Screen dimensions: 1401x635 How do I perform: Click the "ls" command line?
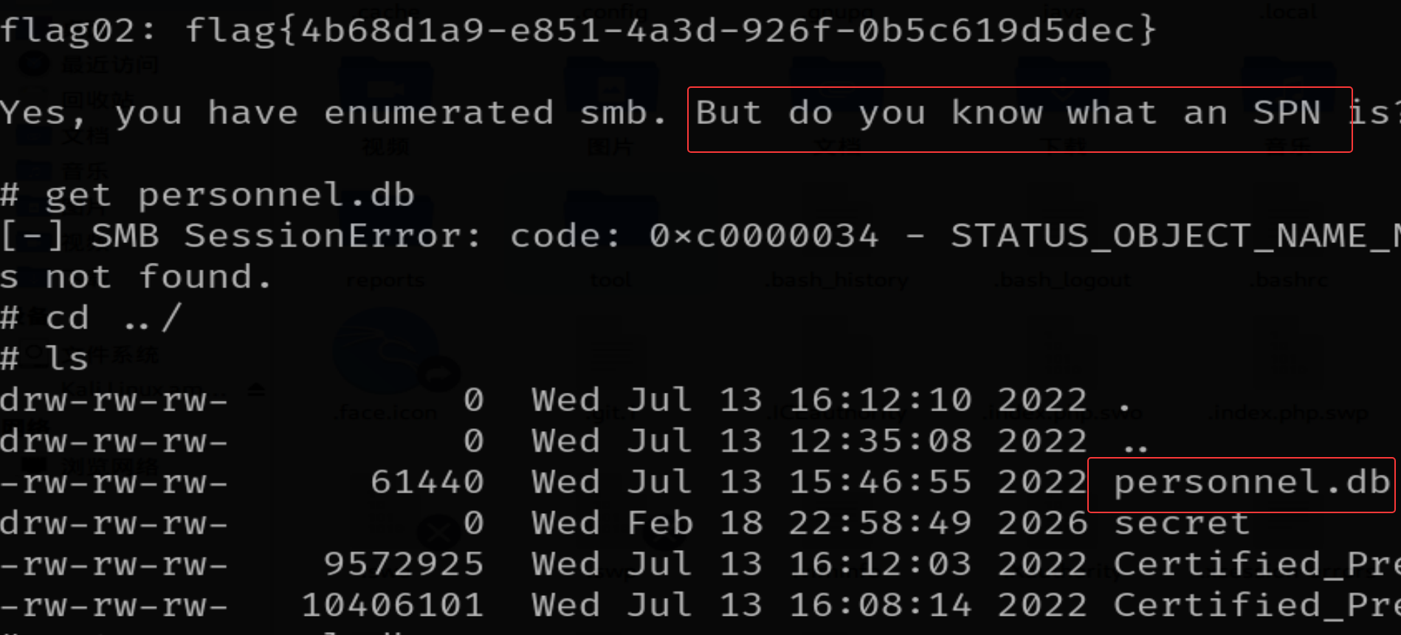point(66,360)
